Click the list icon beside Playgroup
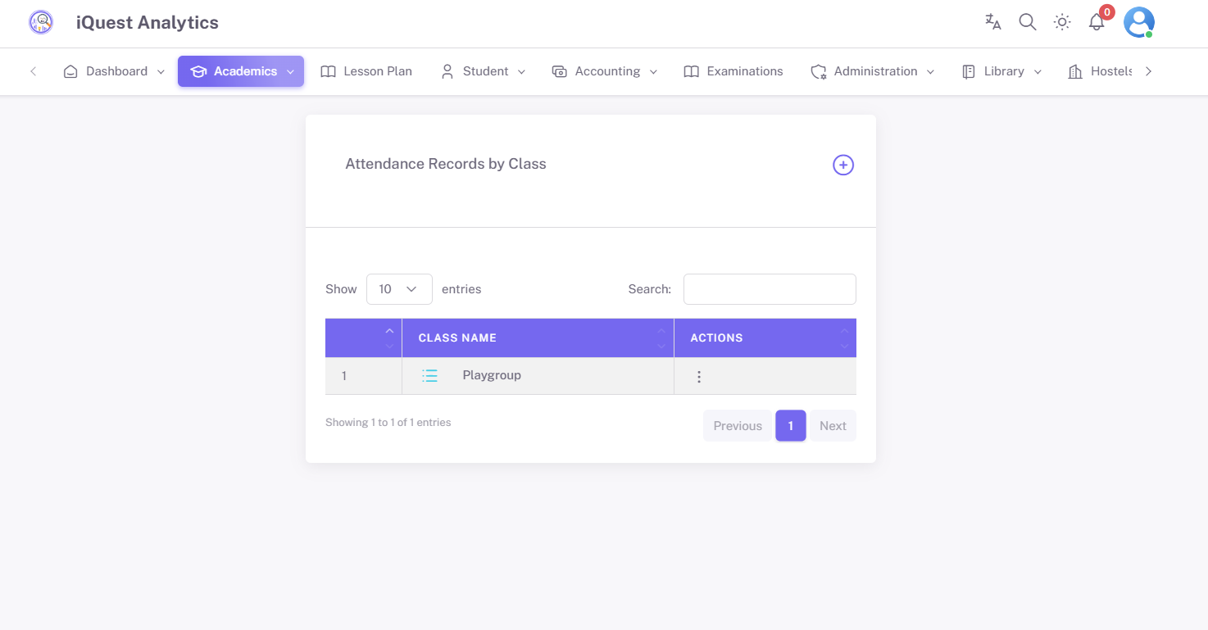Screen dimensions: 1208x630 pyautogui.click(x=429, y=376)
